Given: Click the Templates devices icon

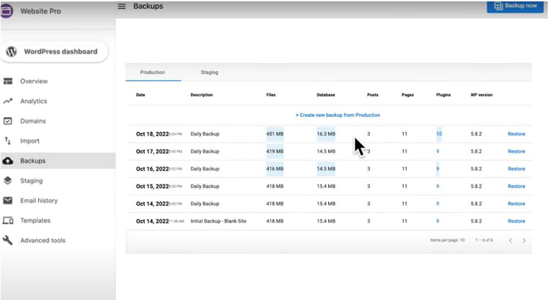Looking at the screenshot, I should coord(8,220).
